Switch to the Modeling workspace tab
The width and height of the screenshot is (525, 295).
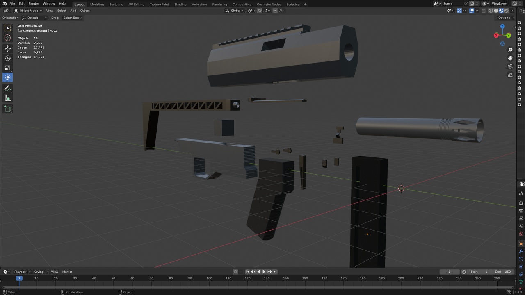click(97, 4)
